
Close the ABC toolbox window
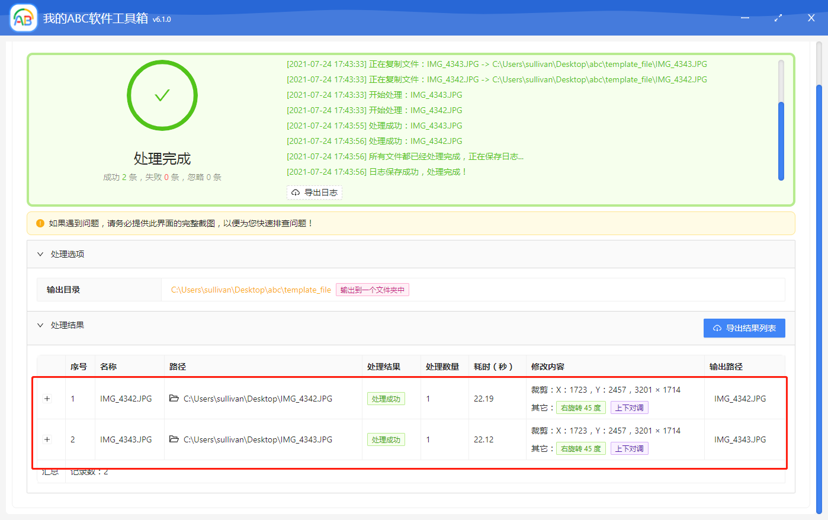click(811, 18)
